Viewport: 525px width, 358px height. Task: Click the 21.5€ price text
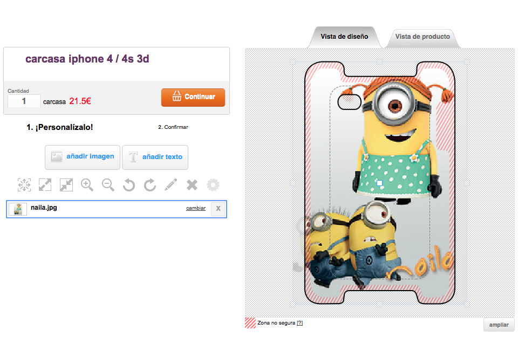[80, 101]
